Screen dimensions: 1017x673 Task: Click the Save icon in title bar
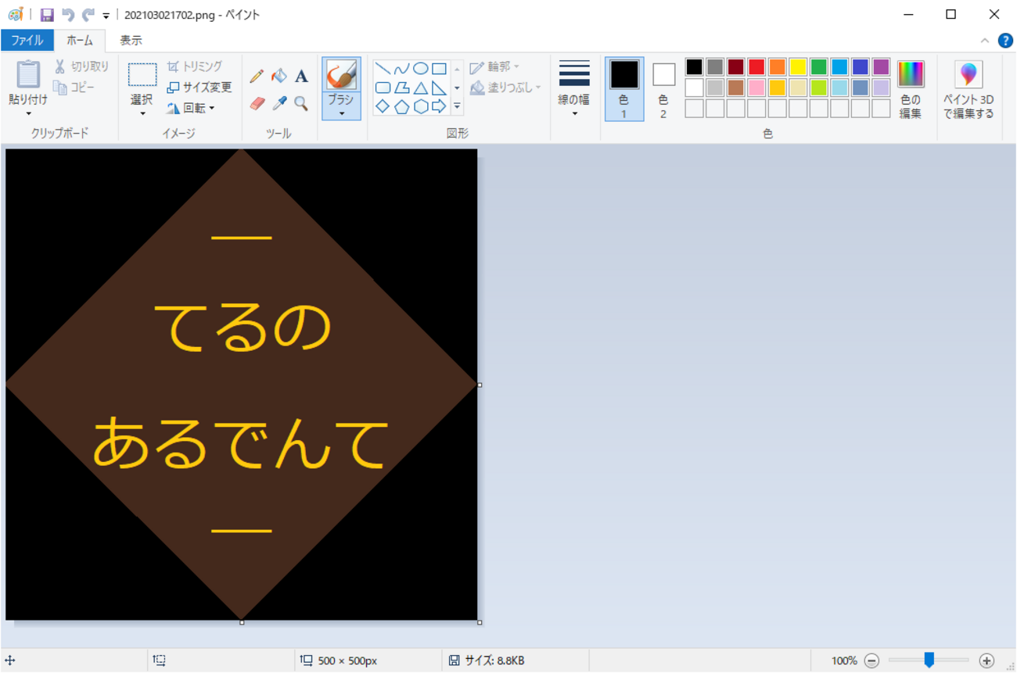(x=47, y=15)
